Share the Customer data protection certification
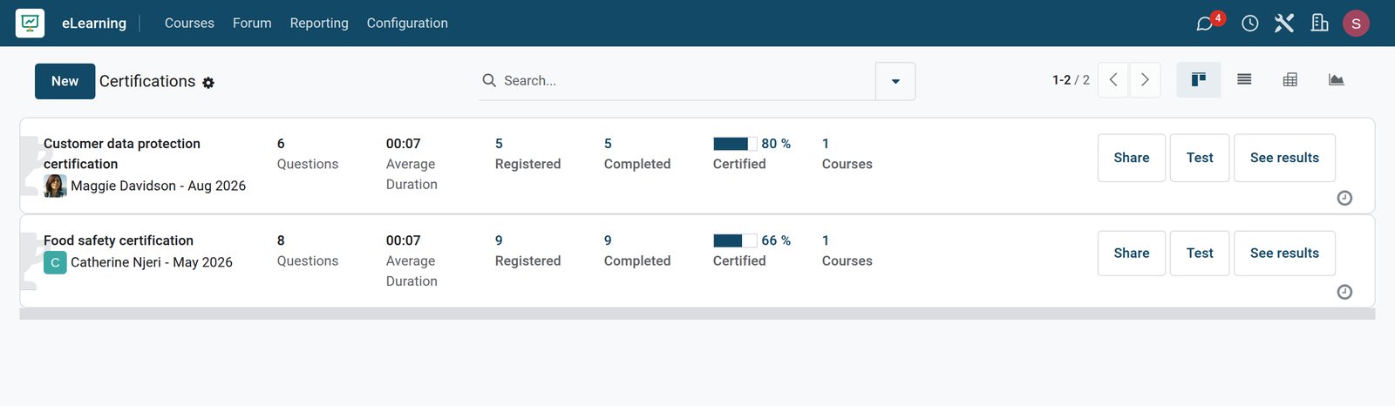This screenshot has height=406, width=1395. click(1132, 158)
